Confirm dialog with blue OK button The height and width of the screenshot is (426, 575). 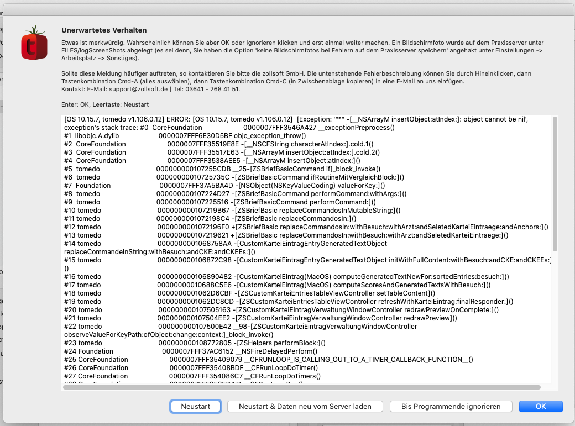541,406
